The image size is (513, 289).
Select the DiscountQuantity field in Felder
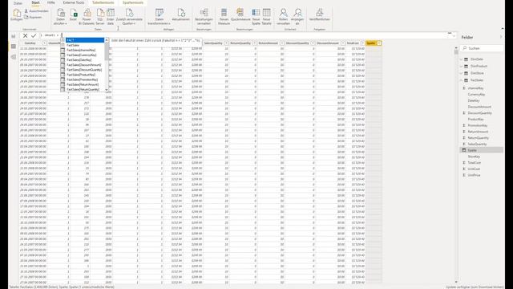pos(479,113)
